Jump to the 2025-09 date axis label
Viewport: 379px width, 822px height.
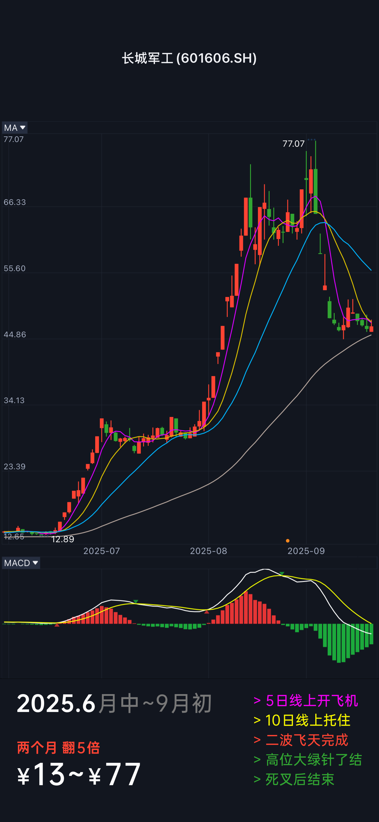point(306,551)
